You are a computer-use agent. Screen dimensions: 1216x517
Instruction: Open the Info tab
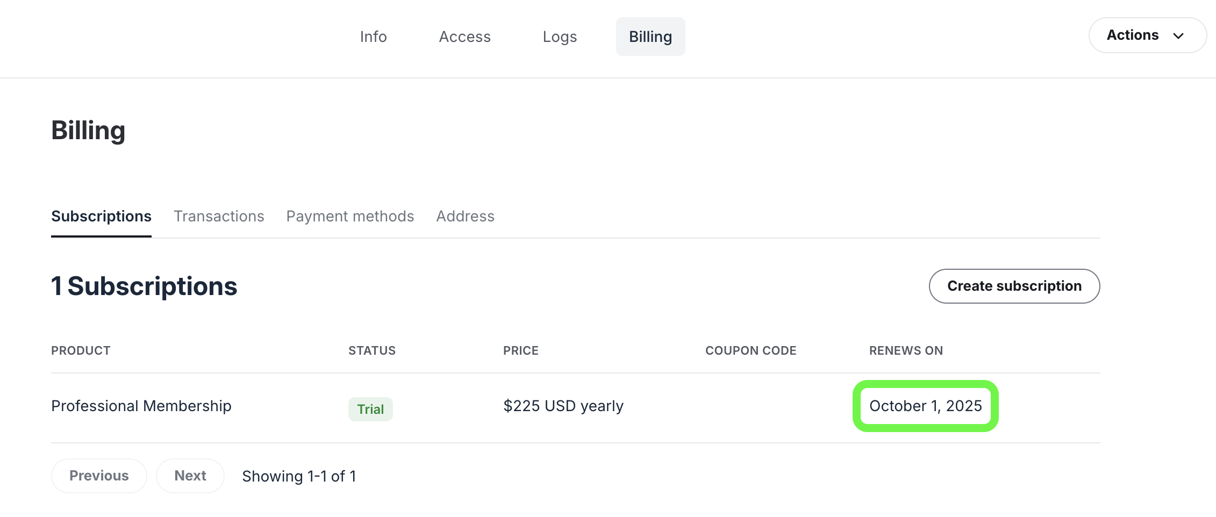(373, 37)
